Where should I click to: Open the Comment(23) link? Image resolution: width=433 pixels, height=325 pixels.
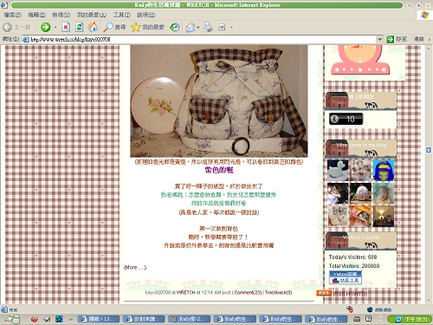248,292
